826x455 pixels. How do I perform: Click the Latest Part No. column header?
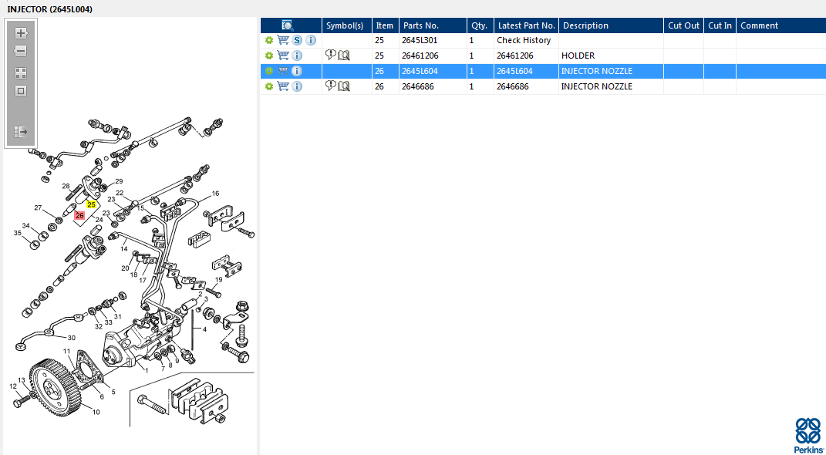(526, 25)
